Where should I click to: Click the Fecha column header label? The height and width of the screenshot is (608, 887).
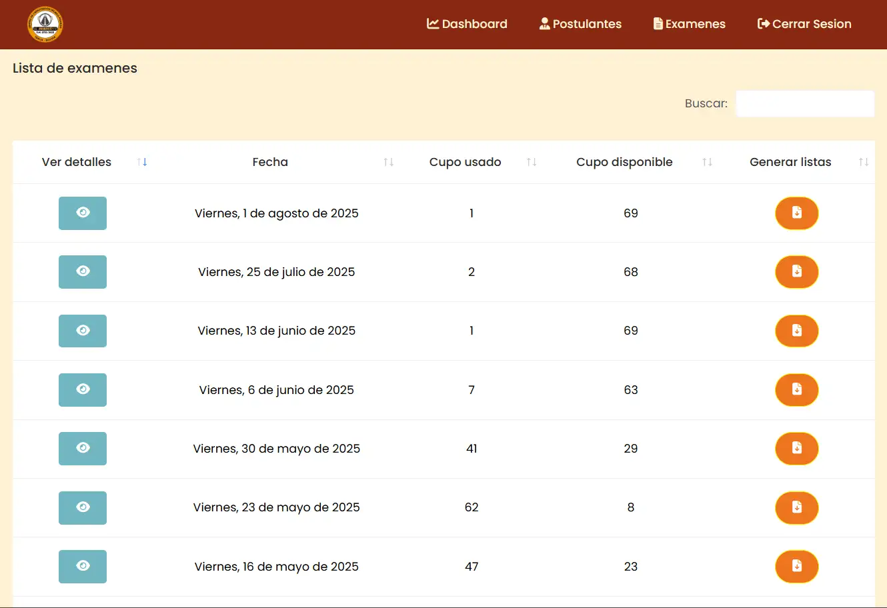pos(270,162)
